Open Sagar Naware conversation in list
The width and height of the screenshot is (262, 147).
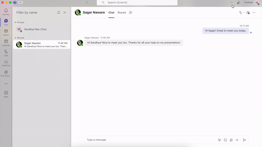[42, 45]
